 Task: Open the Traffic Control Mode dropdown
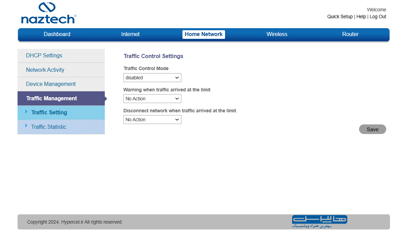click(152, 78)
